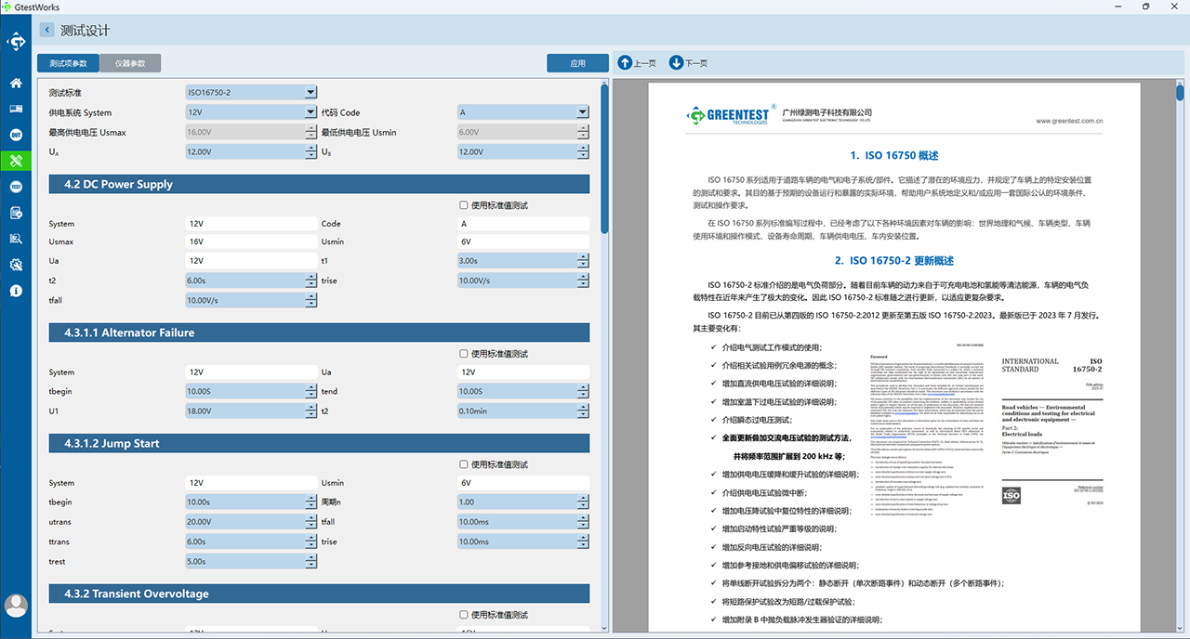Open the DUT icon in the sidebar
Image resolution: width=1190 pixels, height=639 pixels.
point(16,135)
